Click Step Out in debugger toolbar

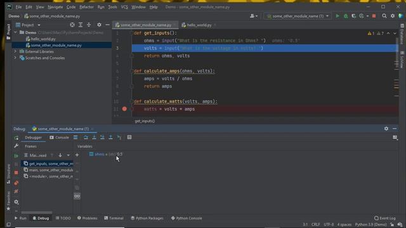[110, 137]
